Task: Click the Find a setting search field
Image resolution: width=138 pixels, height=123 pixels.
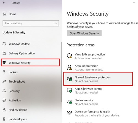Action: tap(31, 23)
